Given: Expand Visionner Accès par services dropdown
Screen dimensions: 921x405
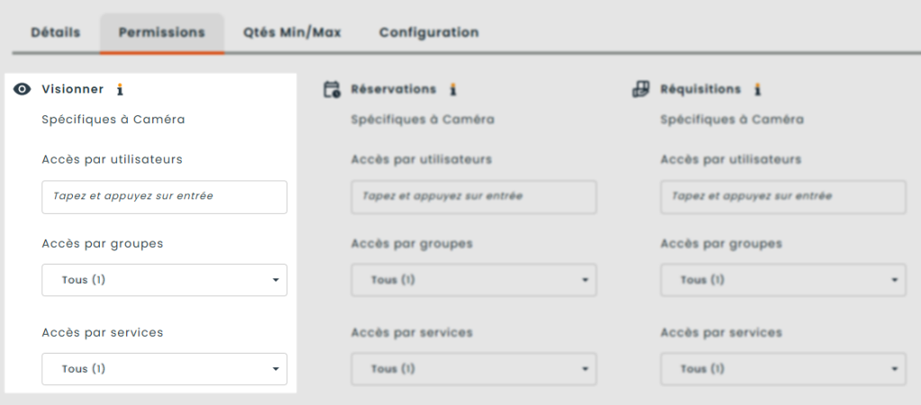Looking at the screenshot, I should pos(165,369).
